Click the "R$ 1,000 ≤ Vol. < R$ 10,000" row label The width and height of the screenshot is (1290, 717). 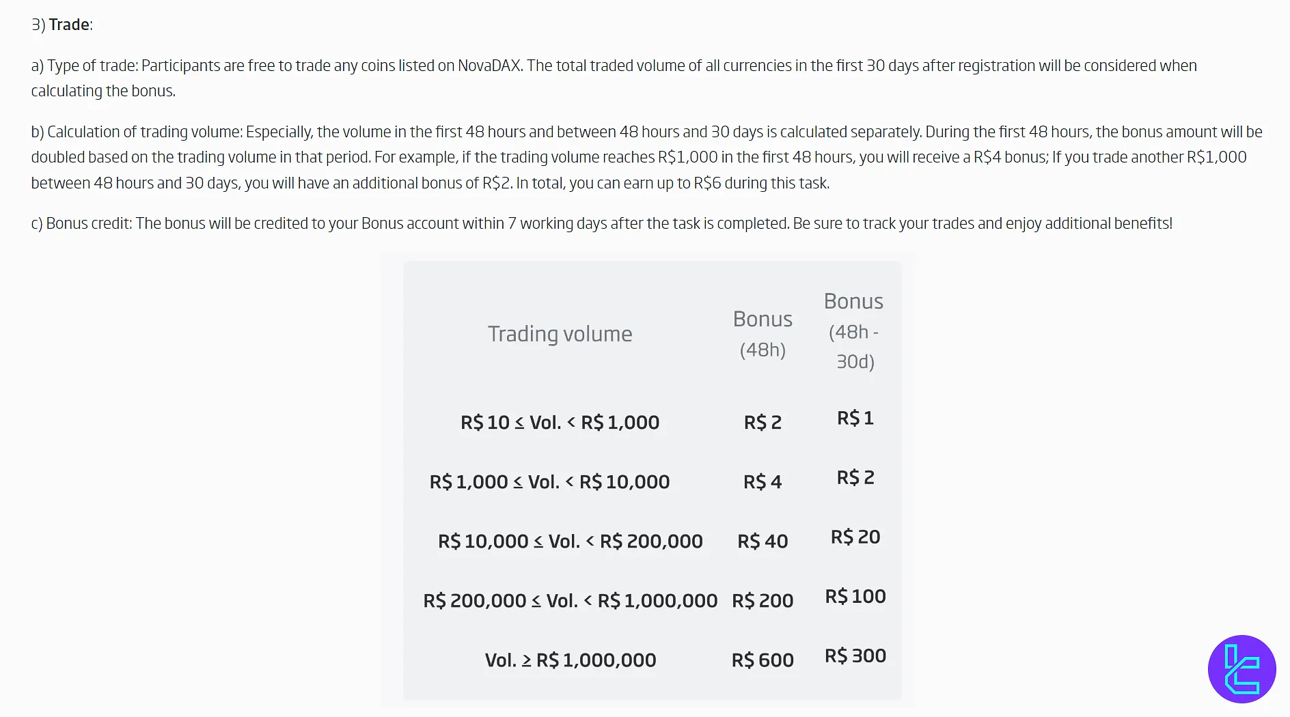pyautogui.click(x=549, y=481)
